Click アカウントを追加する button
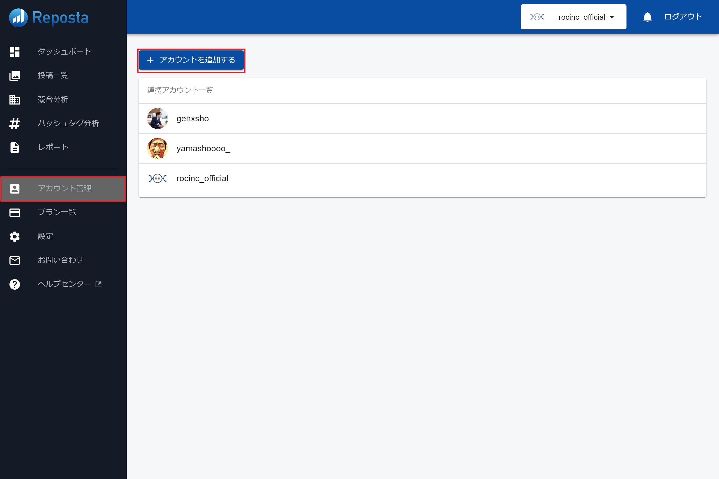719x479 pixels. (x=191, y=60)
